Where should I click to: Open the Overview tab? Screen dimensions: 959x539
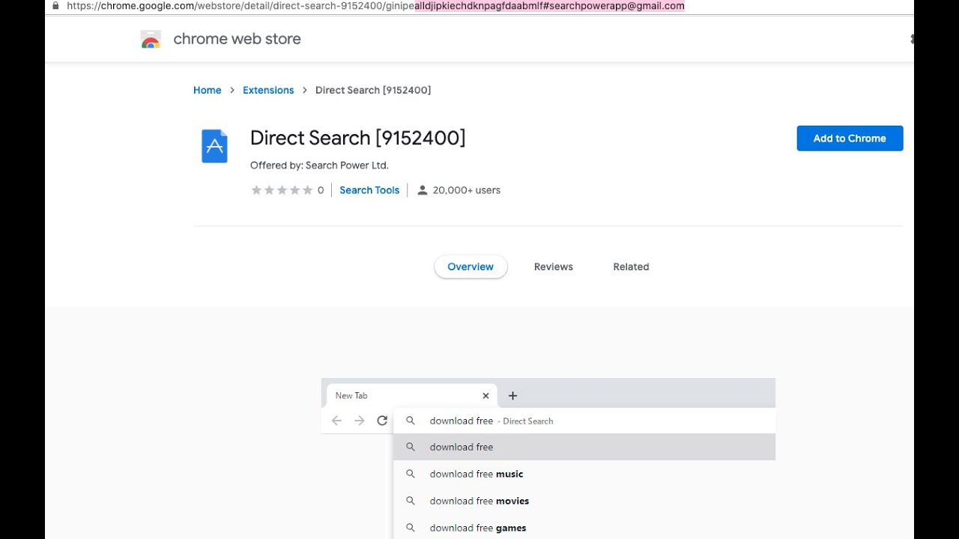tap(471, 267)
